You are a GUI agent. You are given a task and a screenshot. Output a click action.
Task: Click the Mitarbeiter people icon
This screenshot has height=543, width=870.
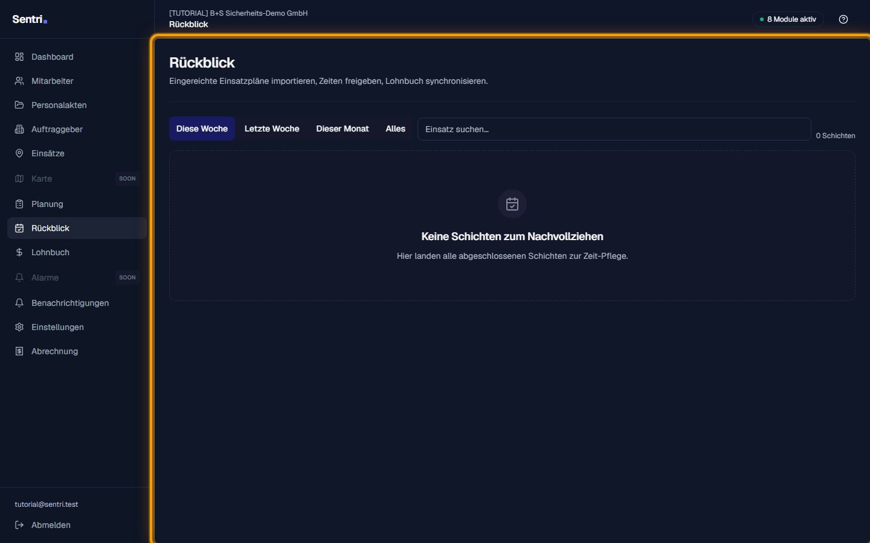point(19,81)
